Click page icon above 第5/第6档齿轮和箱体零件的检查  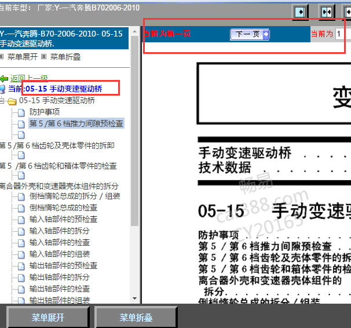click(x=21, y=155)
